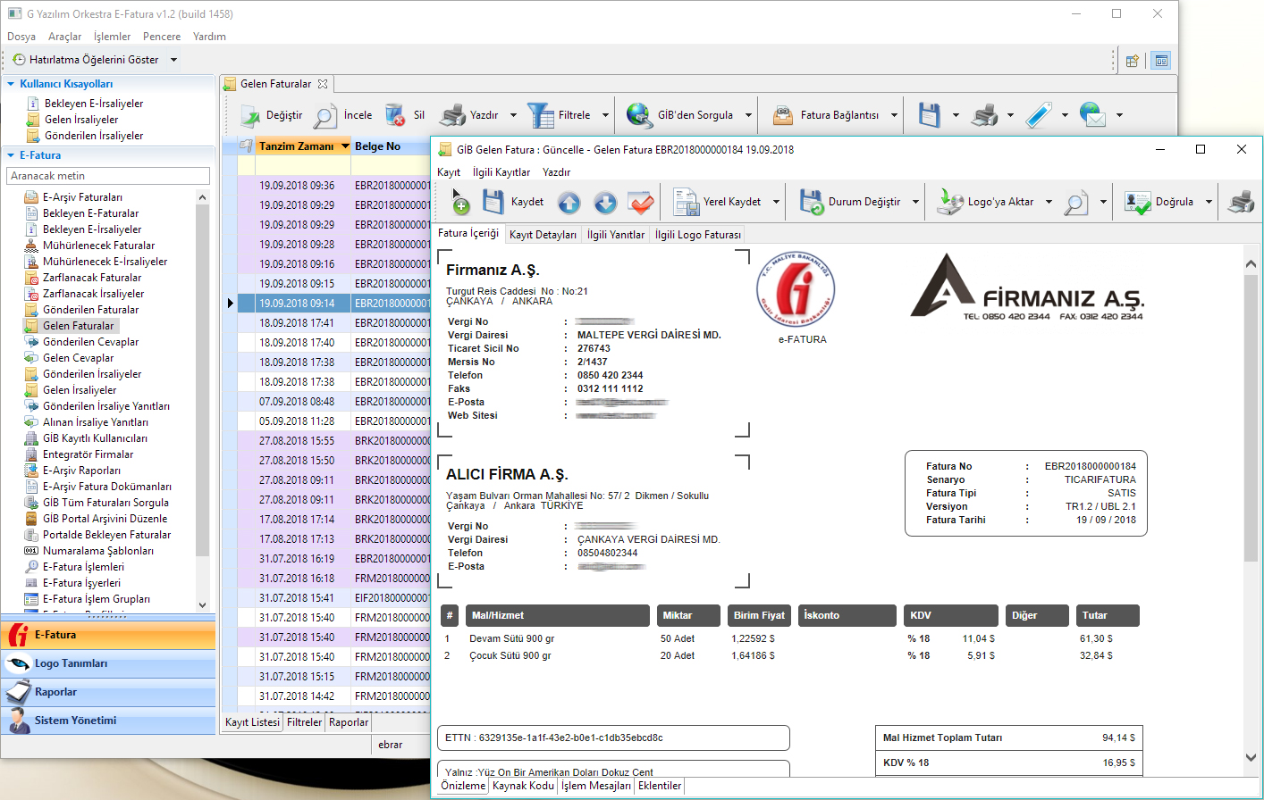Viewport: 1264px width, 800px height.
Task: Select Gönderilen Faturalar in the tree
Action: click(90, 310)
